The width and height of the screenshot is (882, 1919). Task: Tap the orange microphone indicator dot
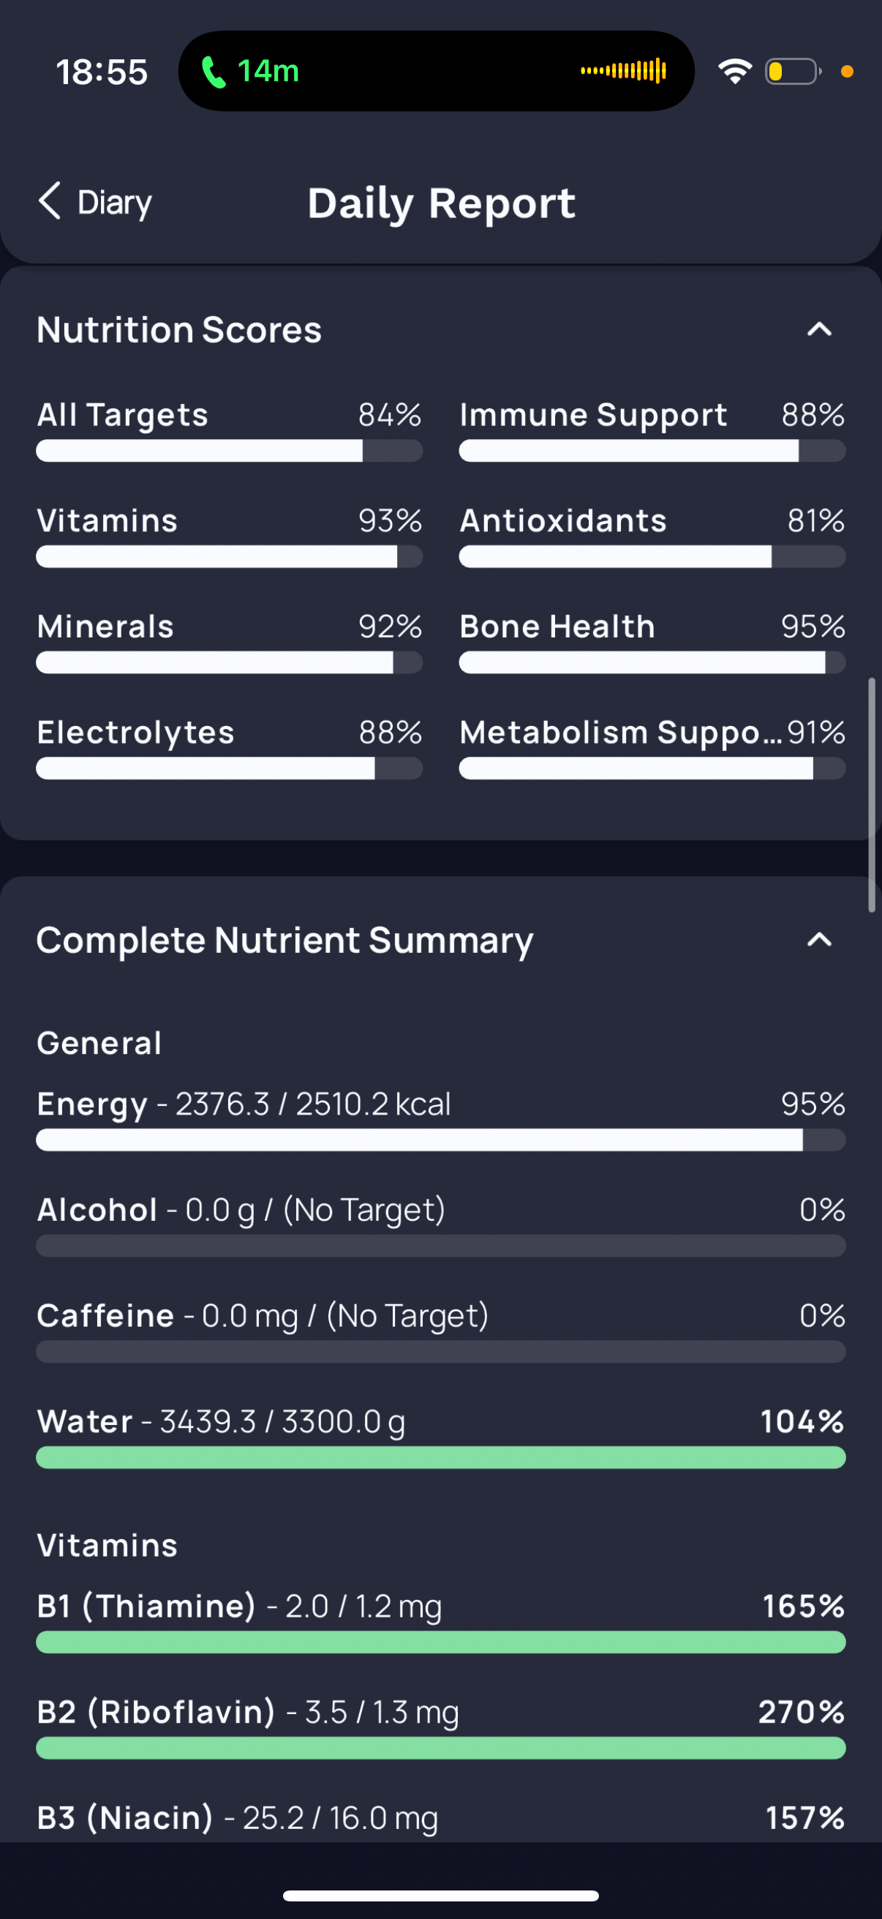coord(847,72)
